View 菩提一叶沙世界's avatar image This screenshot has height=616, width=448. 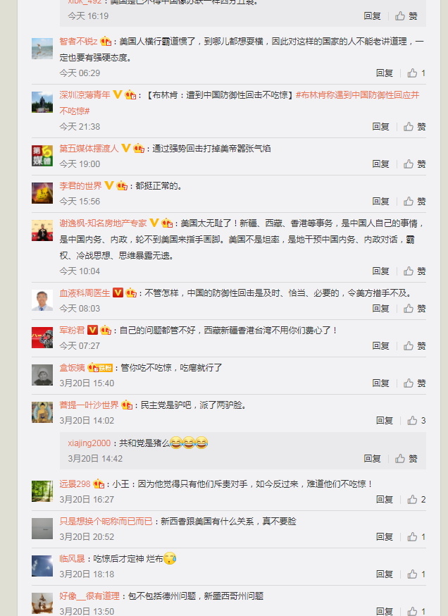pos(42,412)
